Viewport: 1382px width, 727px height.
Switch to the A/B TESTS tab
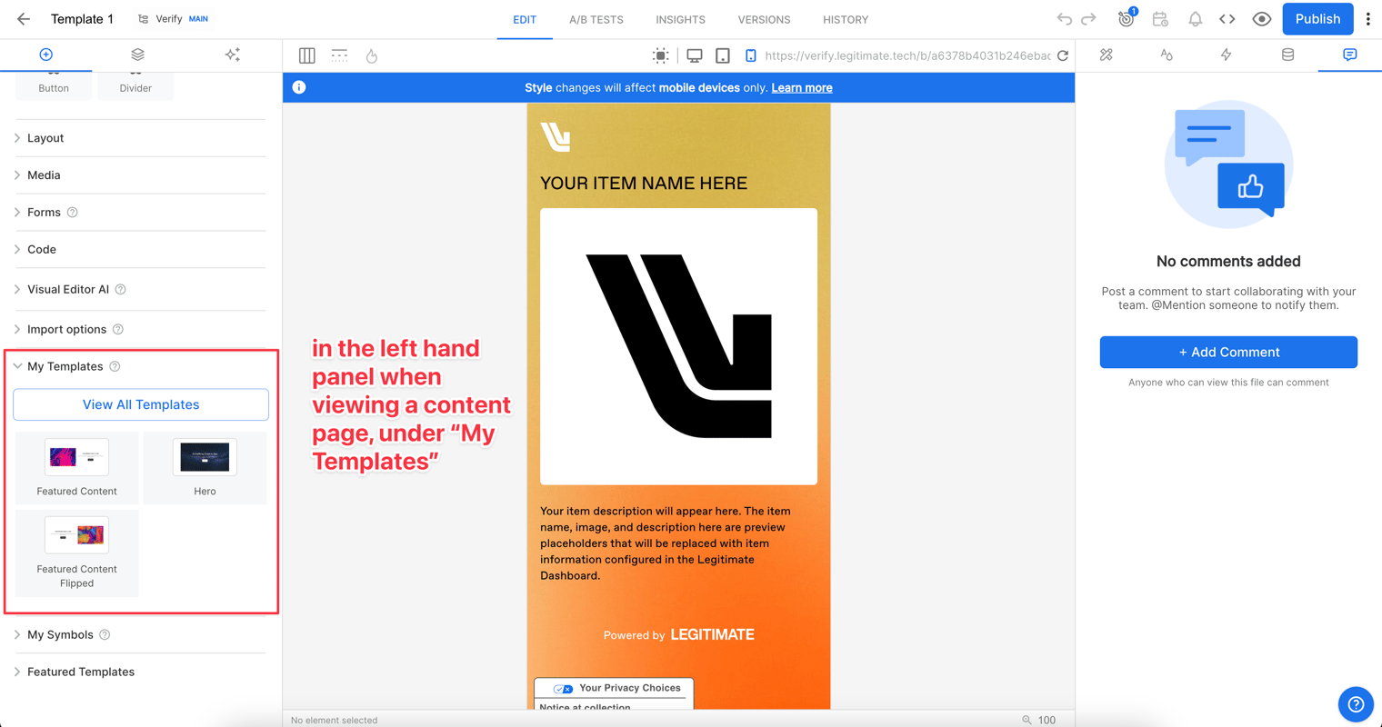tap(596, 19)
